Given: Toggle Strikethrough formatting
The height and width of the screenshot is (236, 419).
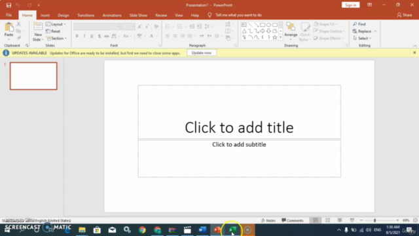Looking at the screenshot, I should [107, 36].
